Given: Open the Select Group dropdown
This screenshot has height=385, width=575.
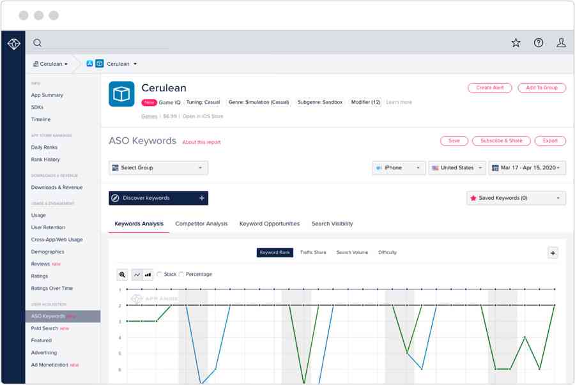Looking at the screenshot, I should 158,168.
